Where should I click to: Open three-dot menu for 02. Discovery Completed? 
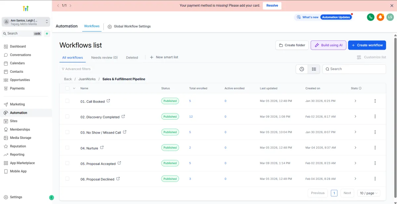375,116
